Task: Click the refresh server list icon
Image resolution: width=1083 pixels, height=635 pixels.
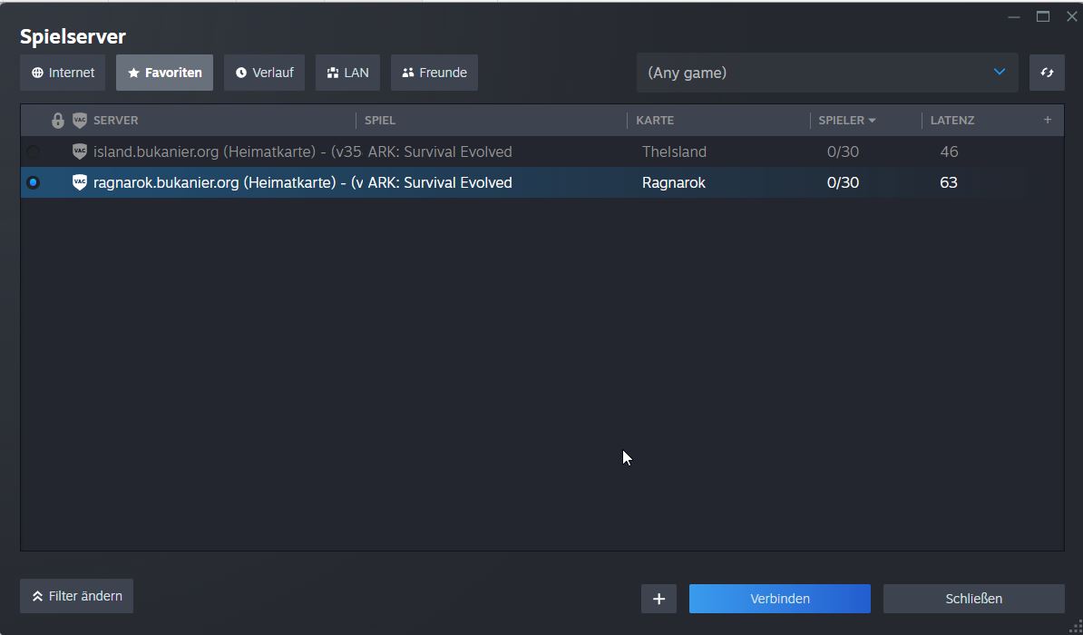Action: (1047, 73)
